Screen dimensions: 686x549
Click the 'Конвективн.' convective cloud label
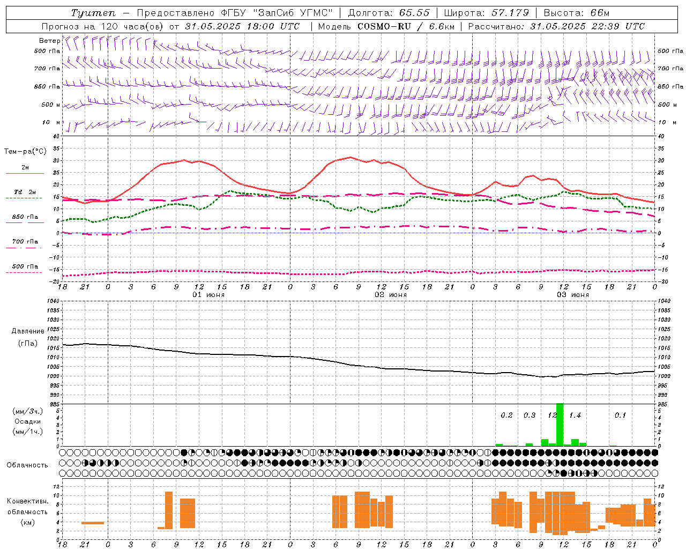click(x=28, y=501)
